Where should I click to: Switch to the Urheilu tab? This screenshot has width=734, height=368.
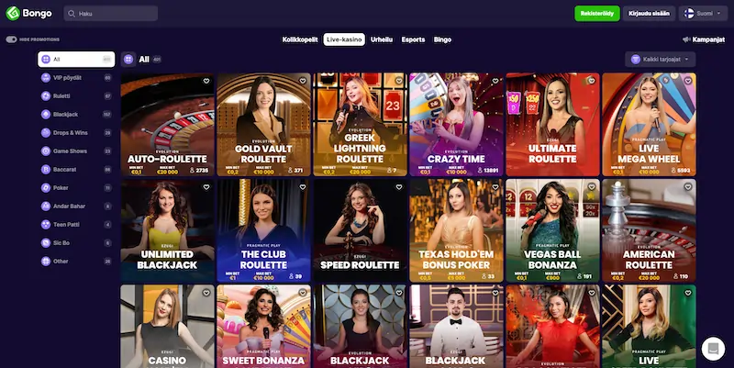(x=382, y=39)
